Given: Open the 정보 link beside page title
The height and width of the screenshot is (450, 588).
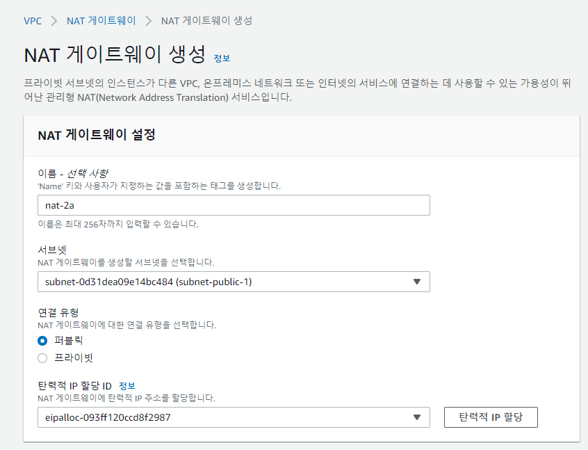Looking at the screenshot, I should tap(222, 58).
